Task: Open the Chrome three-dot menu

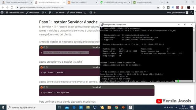Action: (193, 7)
